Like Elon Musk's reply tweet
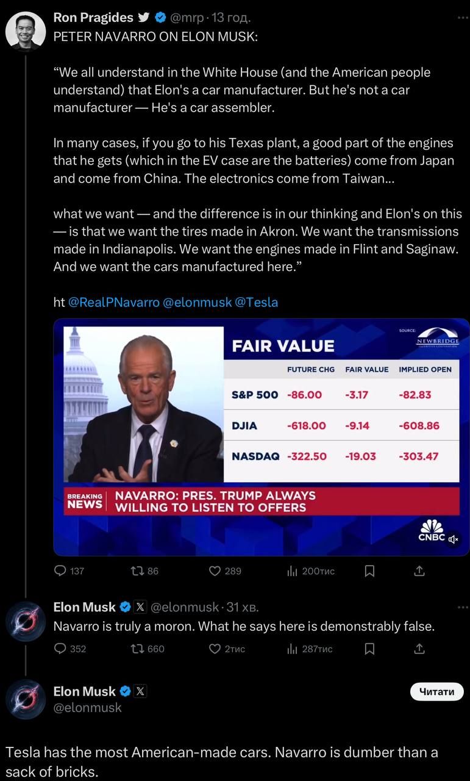Screen dimensions: 470x781 tap(215, 649)
